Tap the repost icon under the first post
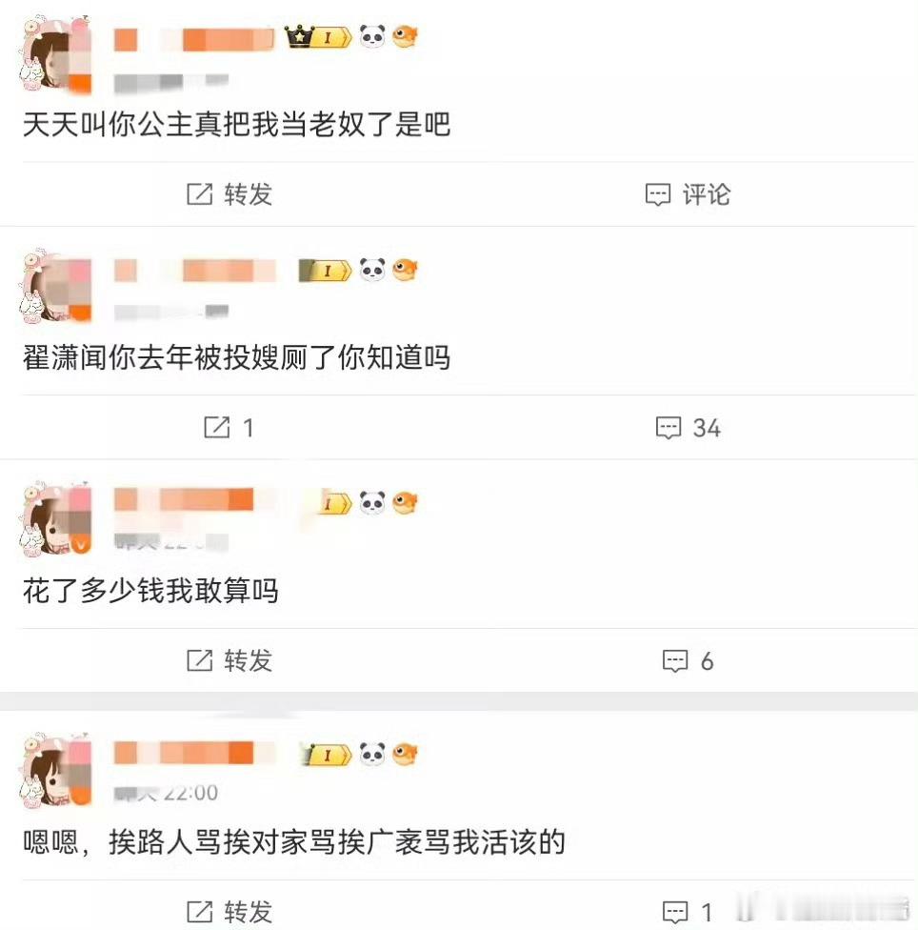Viewport: 918px width, 930px height. [199, 194]
